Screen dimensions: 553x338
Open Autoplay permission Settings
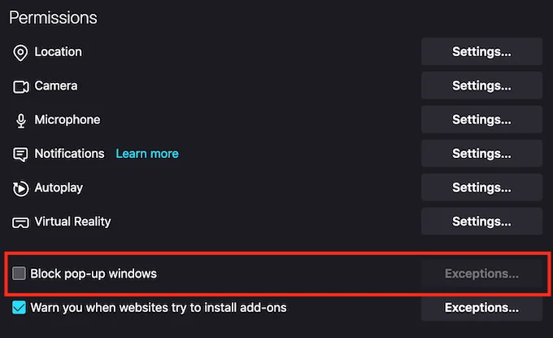pyautogui.click(x=481, y=187)
